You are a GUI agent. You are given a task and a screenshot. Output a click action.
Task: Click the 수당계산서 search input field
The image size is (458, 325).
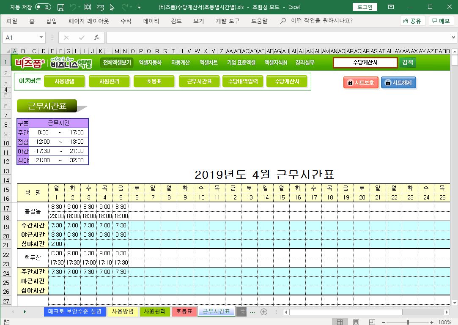(365, 63)
